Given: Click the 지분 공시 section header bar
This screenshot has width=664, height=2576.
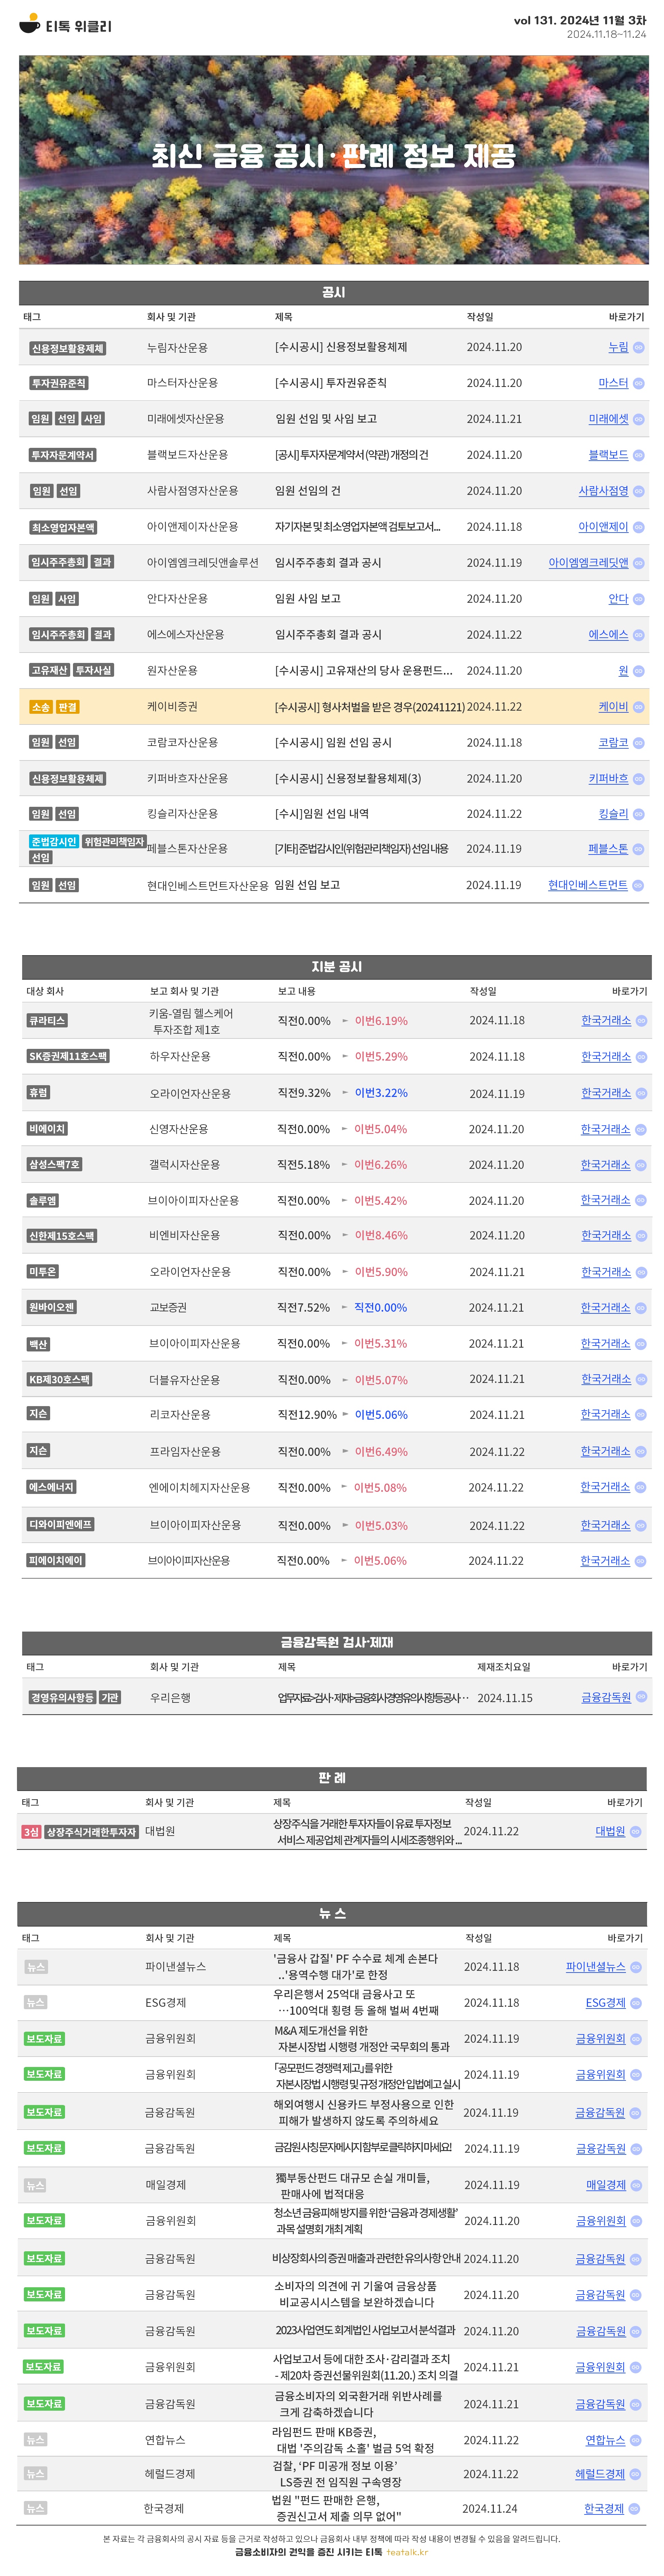Looking at the screenshot, I should pos(337,967).
